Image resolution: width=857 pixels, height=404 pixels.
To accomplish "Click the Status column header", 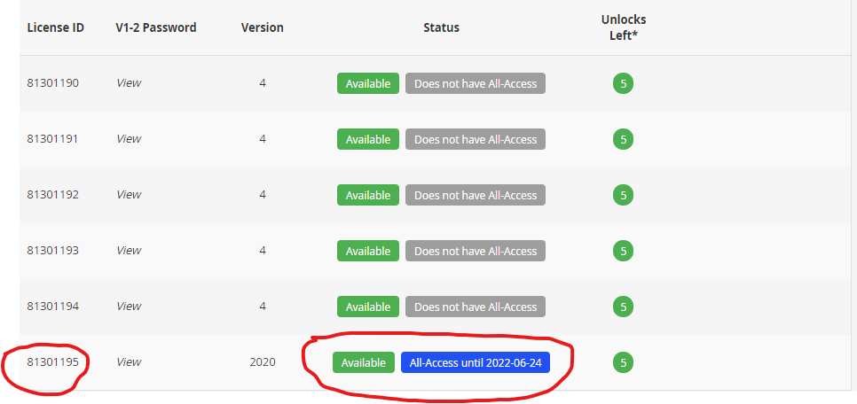I will (x=441, y=27).
